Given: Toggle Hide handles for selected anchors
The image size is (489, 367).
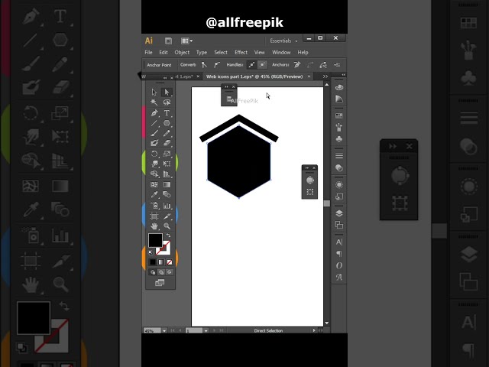Looking at the screenshot, I should (x=263, y=65).
